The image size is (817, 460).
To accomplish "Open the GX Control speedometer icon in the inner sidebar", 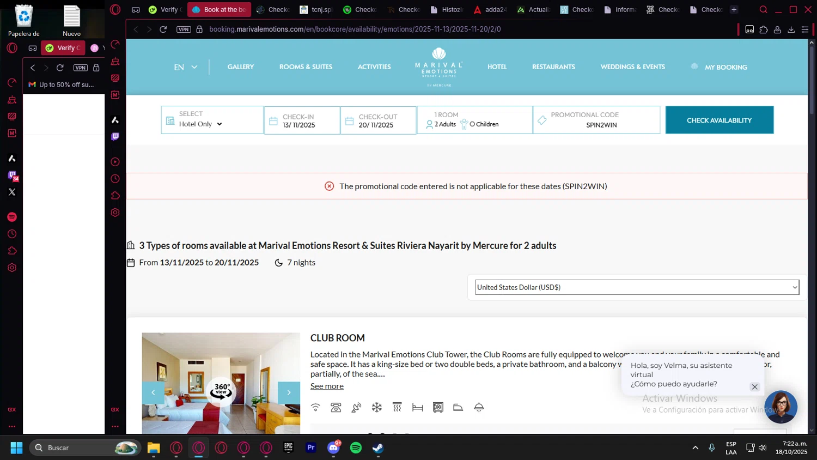I will click(x=115, y=45).
